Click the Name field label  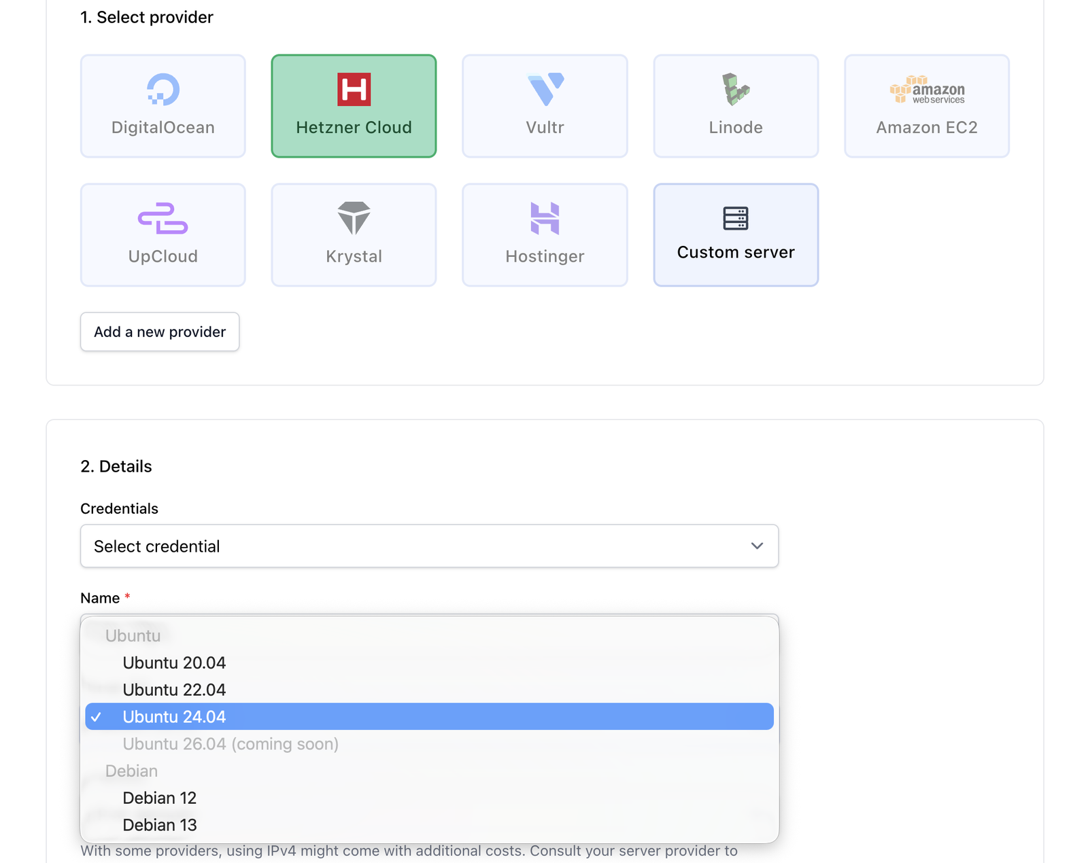(x=100, y=598)
